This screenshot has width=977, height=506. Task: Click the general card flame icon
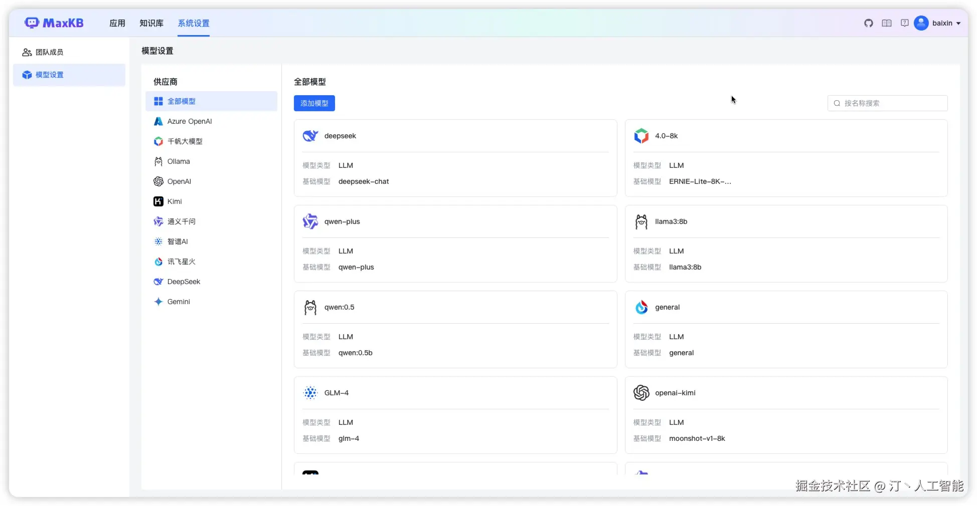point(641,307)
